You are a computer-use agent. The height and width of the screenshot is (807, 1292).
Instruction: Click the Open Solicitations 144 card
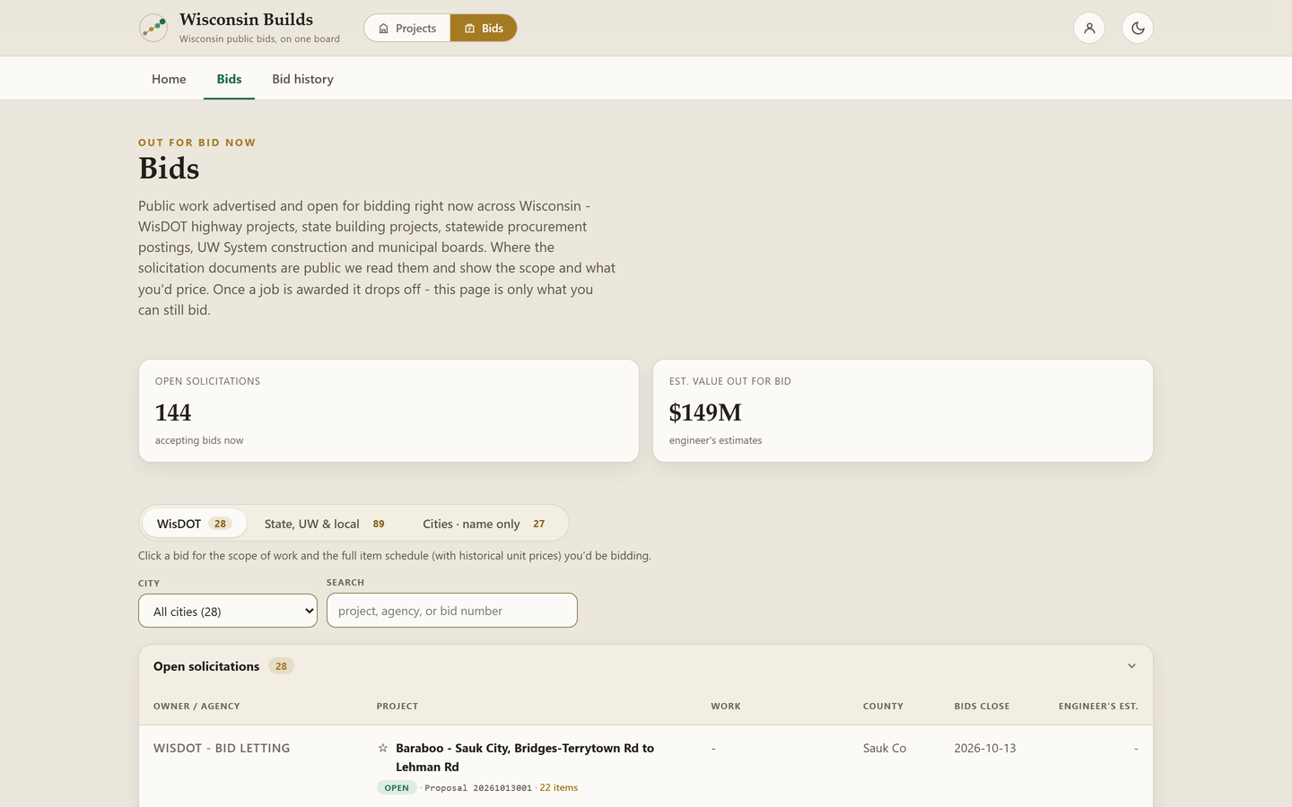[x=388, y=411]
